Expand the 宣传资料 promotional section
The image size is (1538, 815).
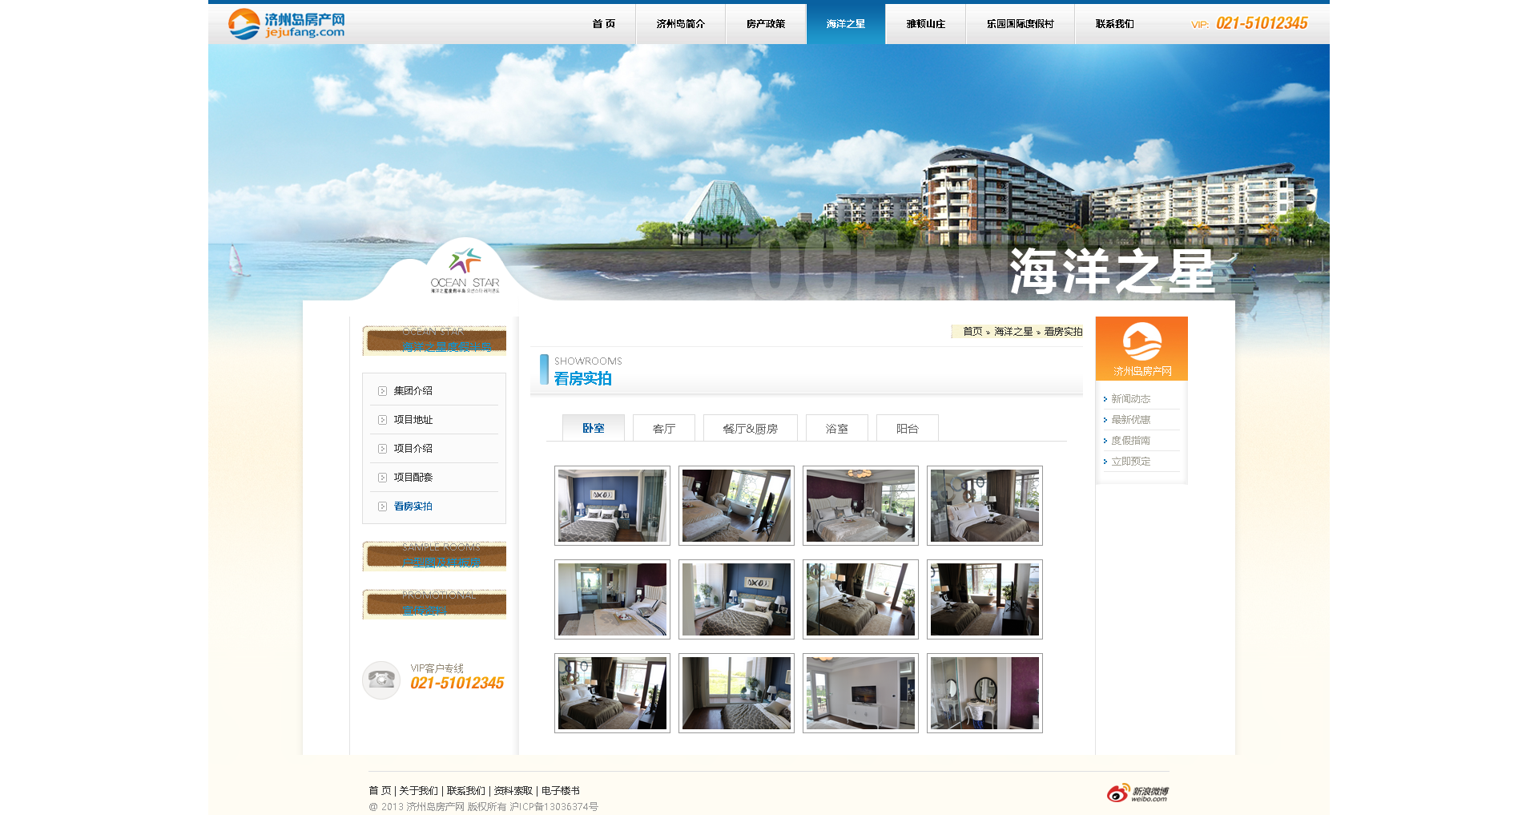[x=434, y=603]
